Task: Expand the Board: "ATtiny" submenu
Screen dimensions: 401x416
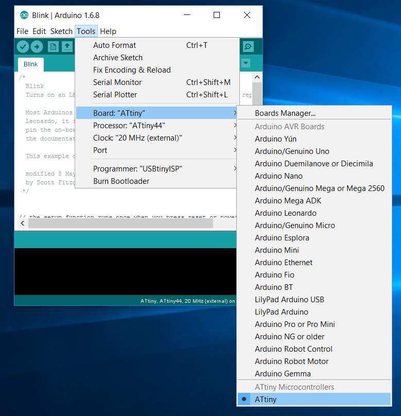Action: pos(156,113)
